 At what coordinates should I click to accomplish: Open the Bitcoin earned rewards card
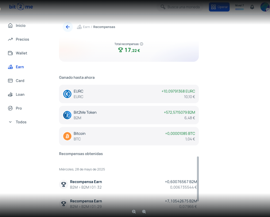tap(129, 136)
